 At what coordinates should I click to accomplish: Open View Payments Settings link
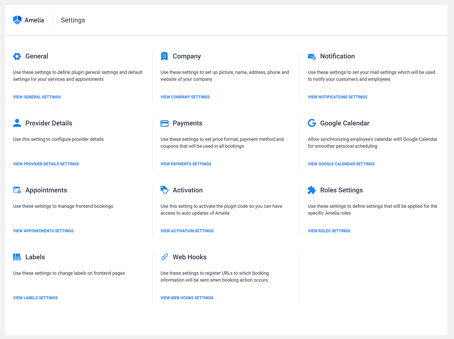click(186, 164)
